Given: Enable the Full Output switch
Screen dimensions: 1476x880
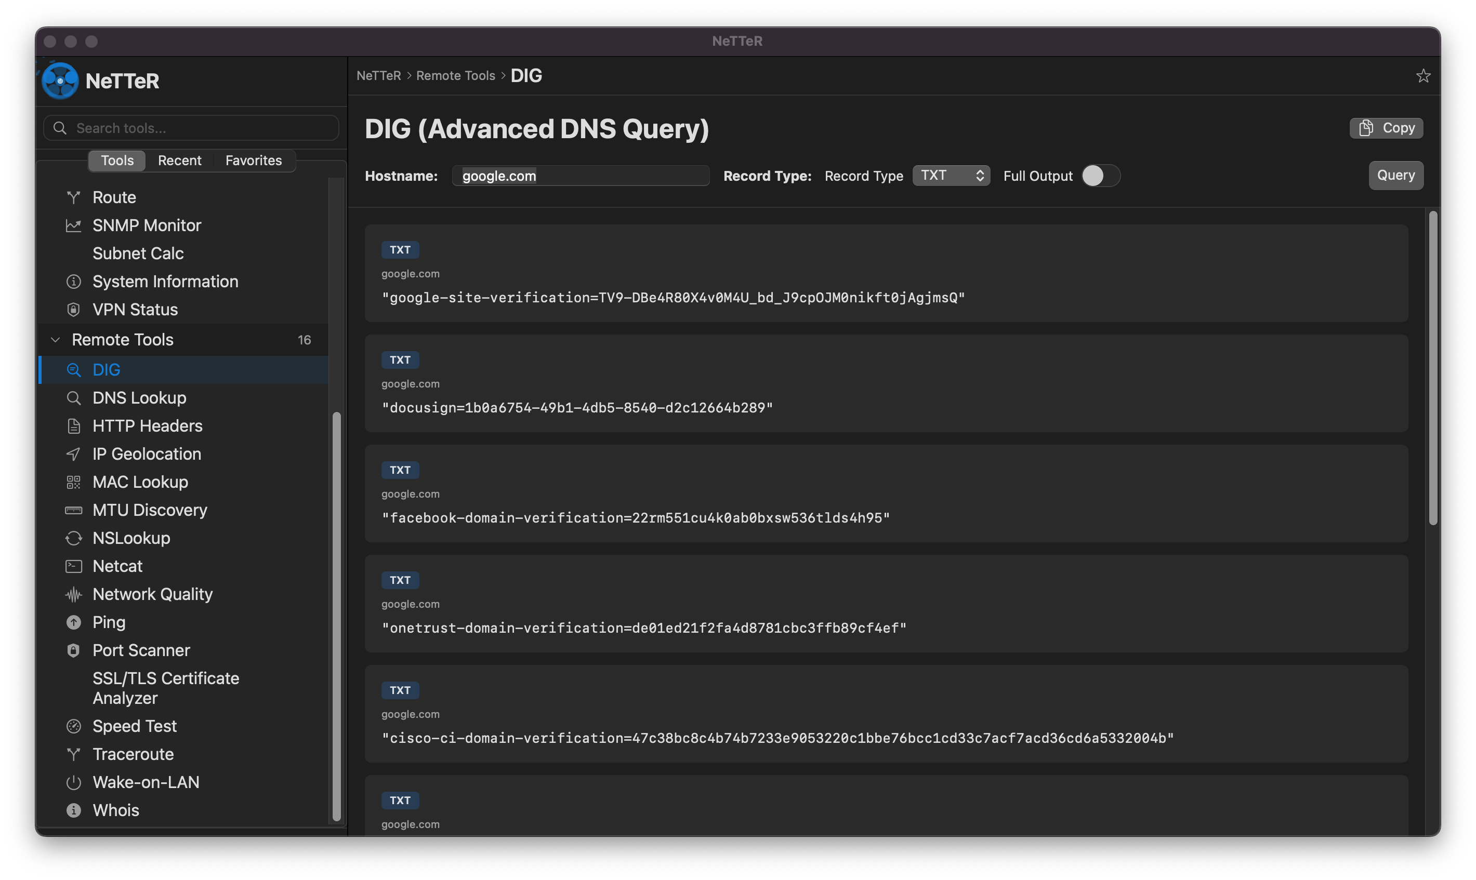Looking at the screenshot, I should tap(1100, 176).
